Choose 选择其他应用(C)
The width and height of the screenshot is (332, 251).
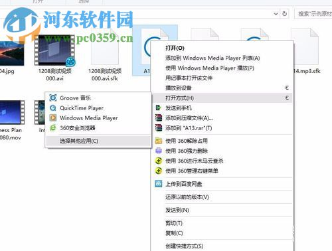tap(98, 141)
